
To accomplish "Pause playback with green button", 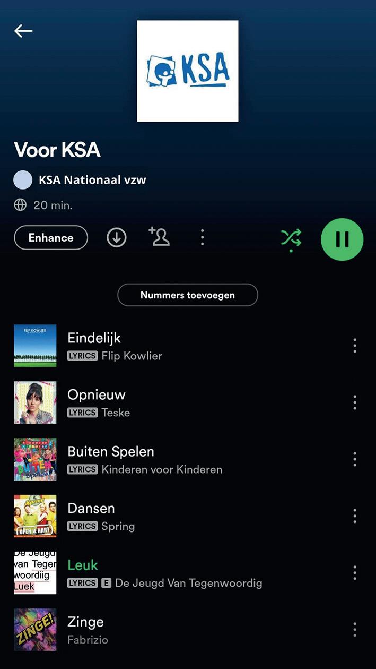I will point(342,239).
